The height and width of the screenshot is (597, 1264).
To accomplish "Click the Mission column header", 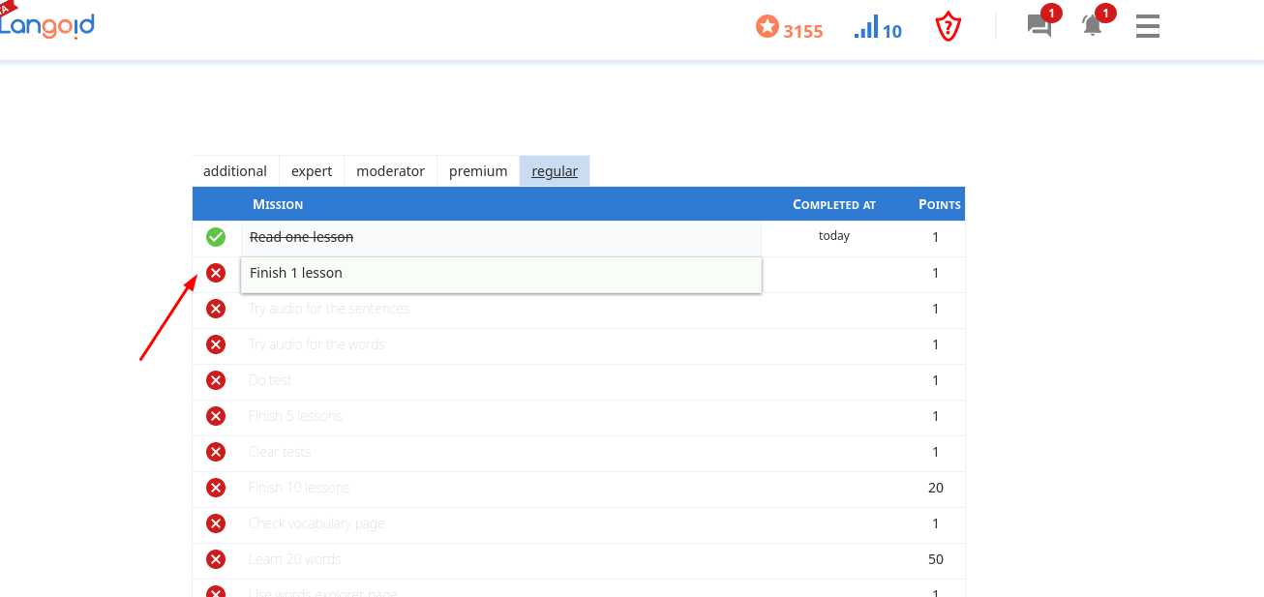I will 278,204.
